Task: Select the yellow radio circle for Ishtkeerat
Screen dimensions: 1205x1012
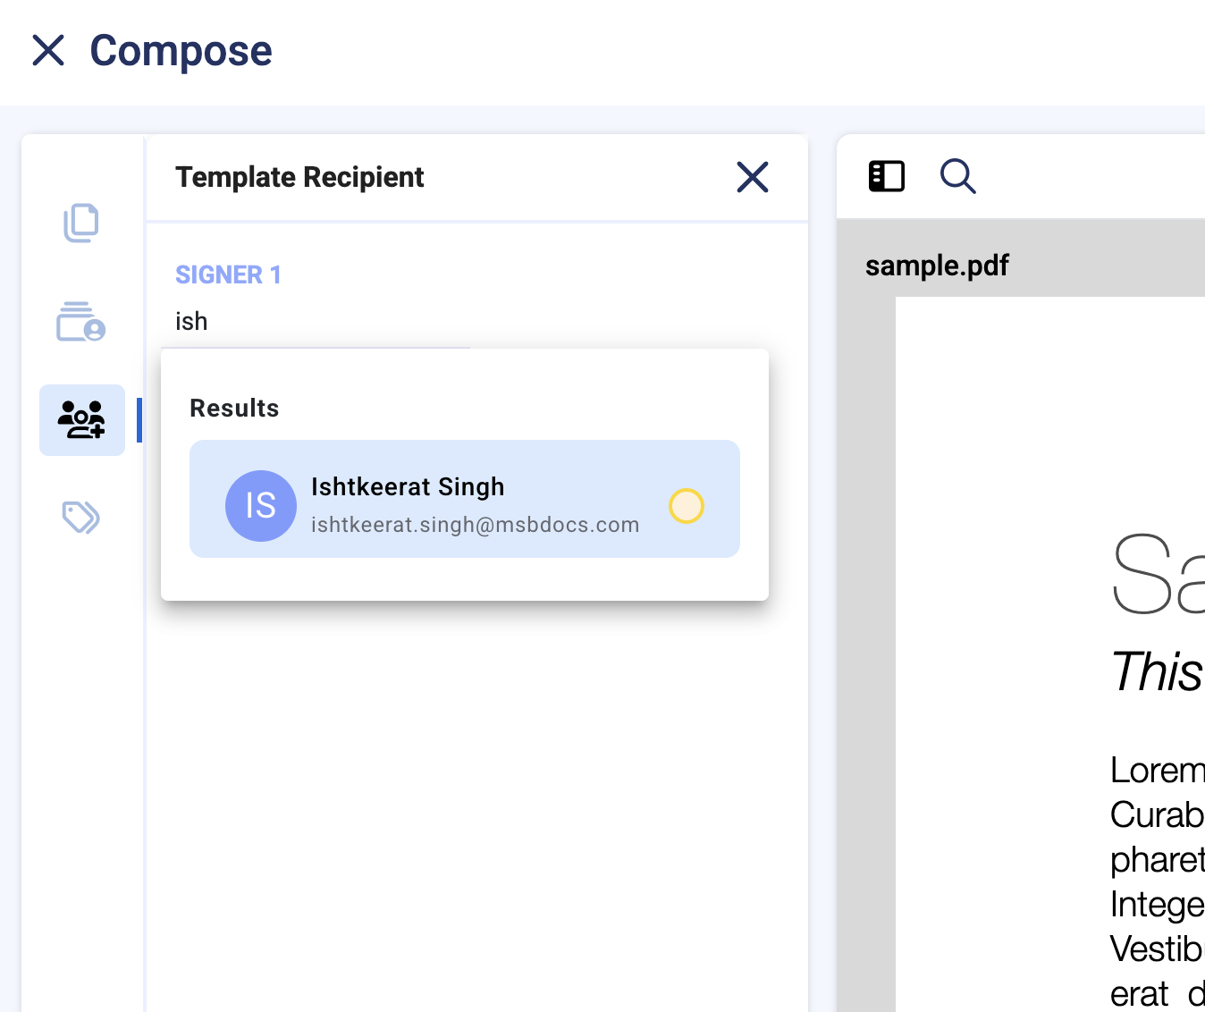Action: pos(687,506)
